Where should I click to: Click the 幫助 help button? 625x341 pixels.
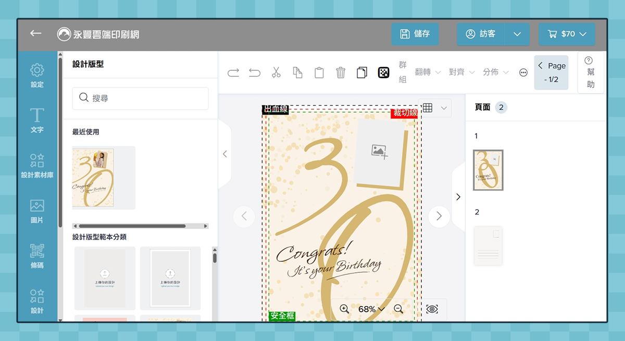591,72
